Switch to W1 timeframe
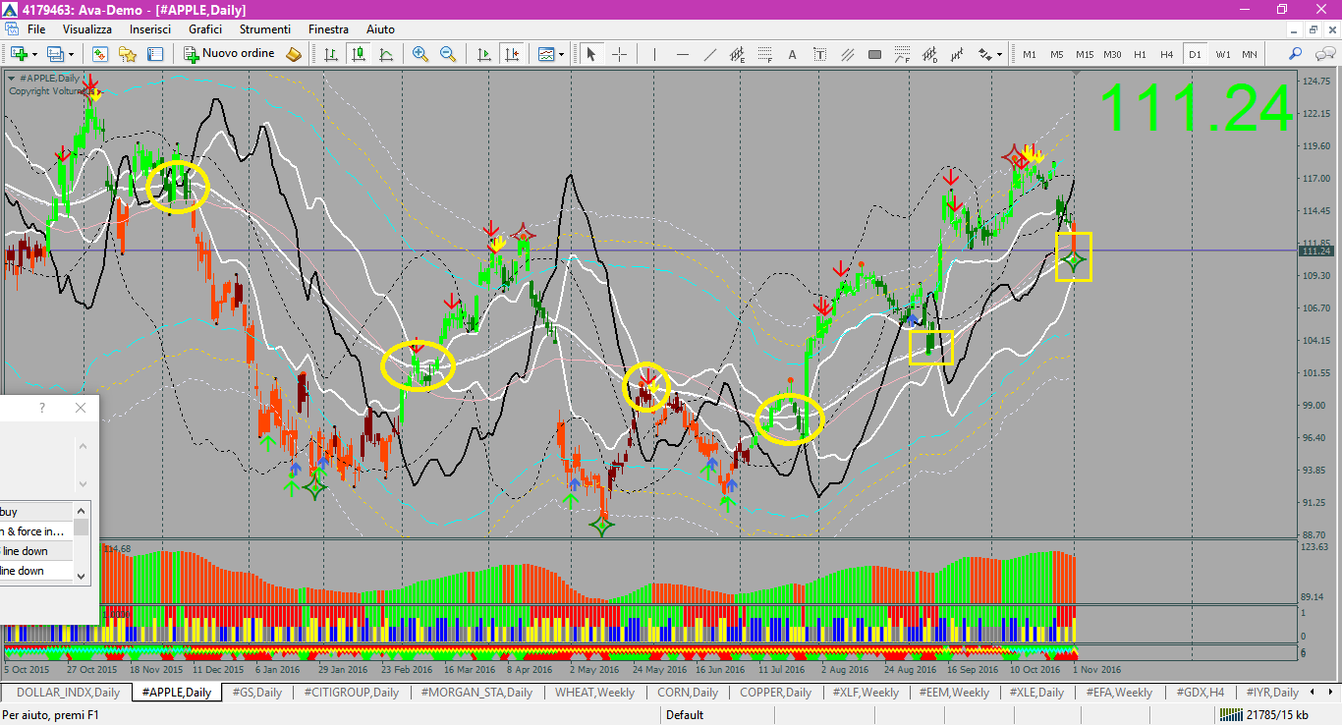 point(1223,54)
